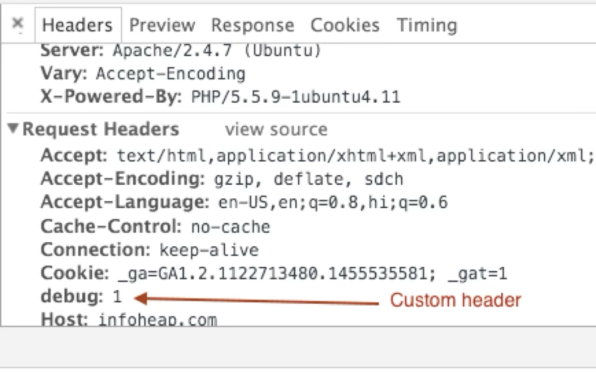Image resolution: width=596 pixels, height=375 pixels.
Task: Click the view source link
Action: (277, 129)
